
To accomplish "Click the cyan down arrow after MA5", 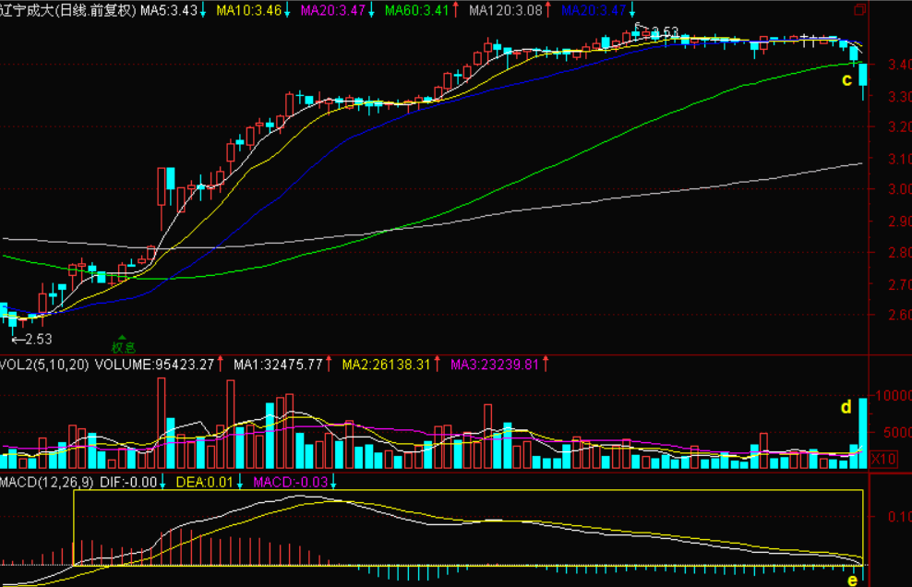I will tap(204, 10).
